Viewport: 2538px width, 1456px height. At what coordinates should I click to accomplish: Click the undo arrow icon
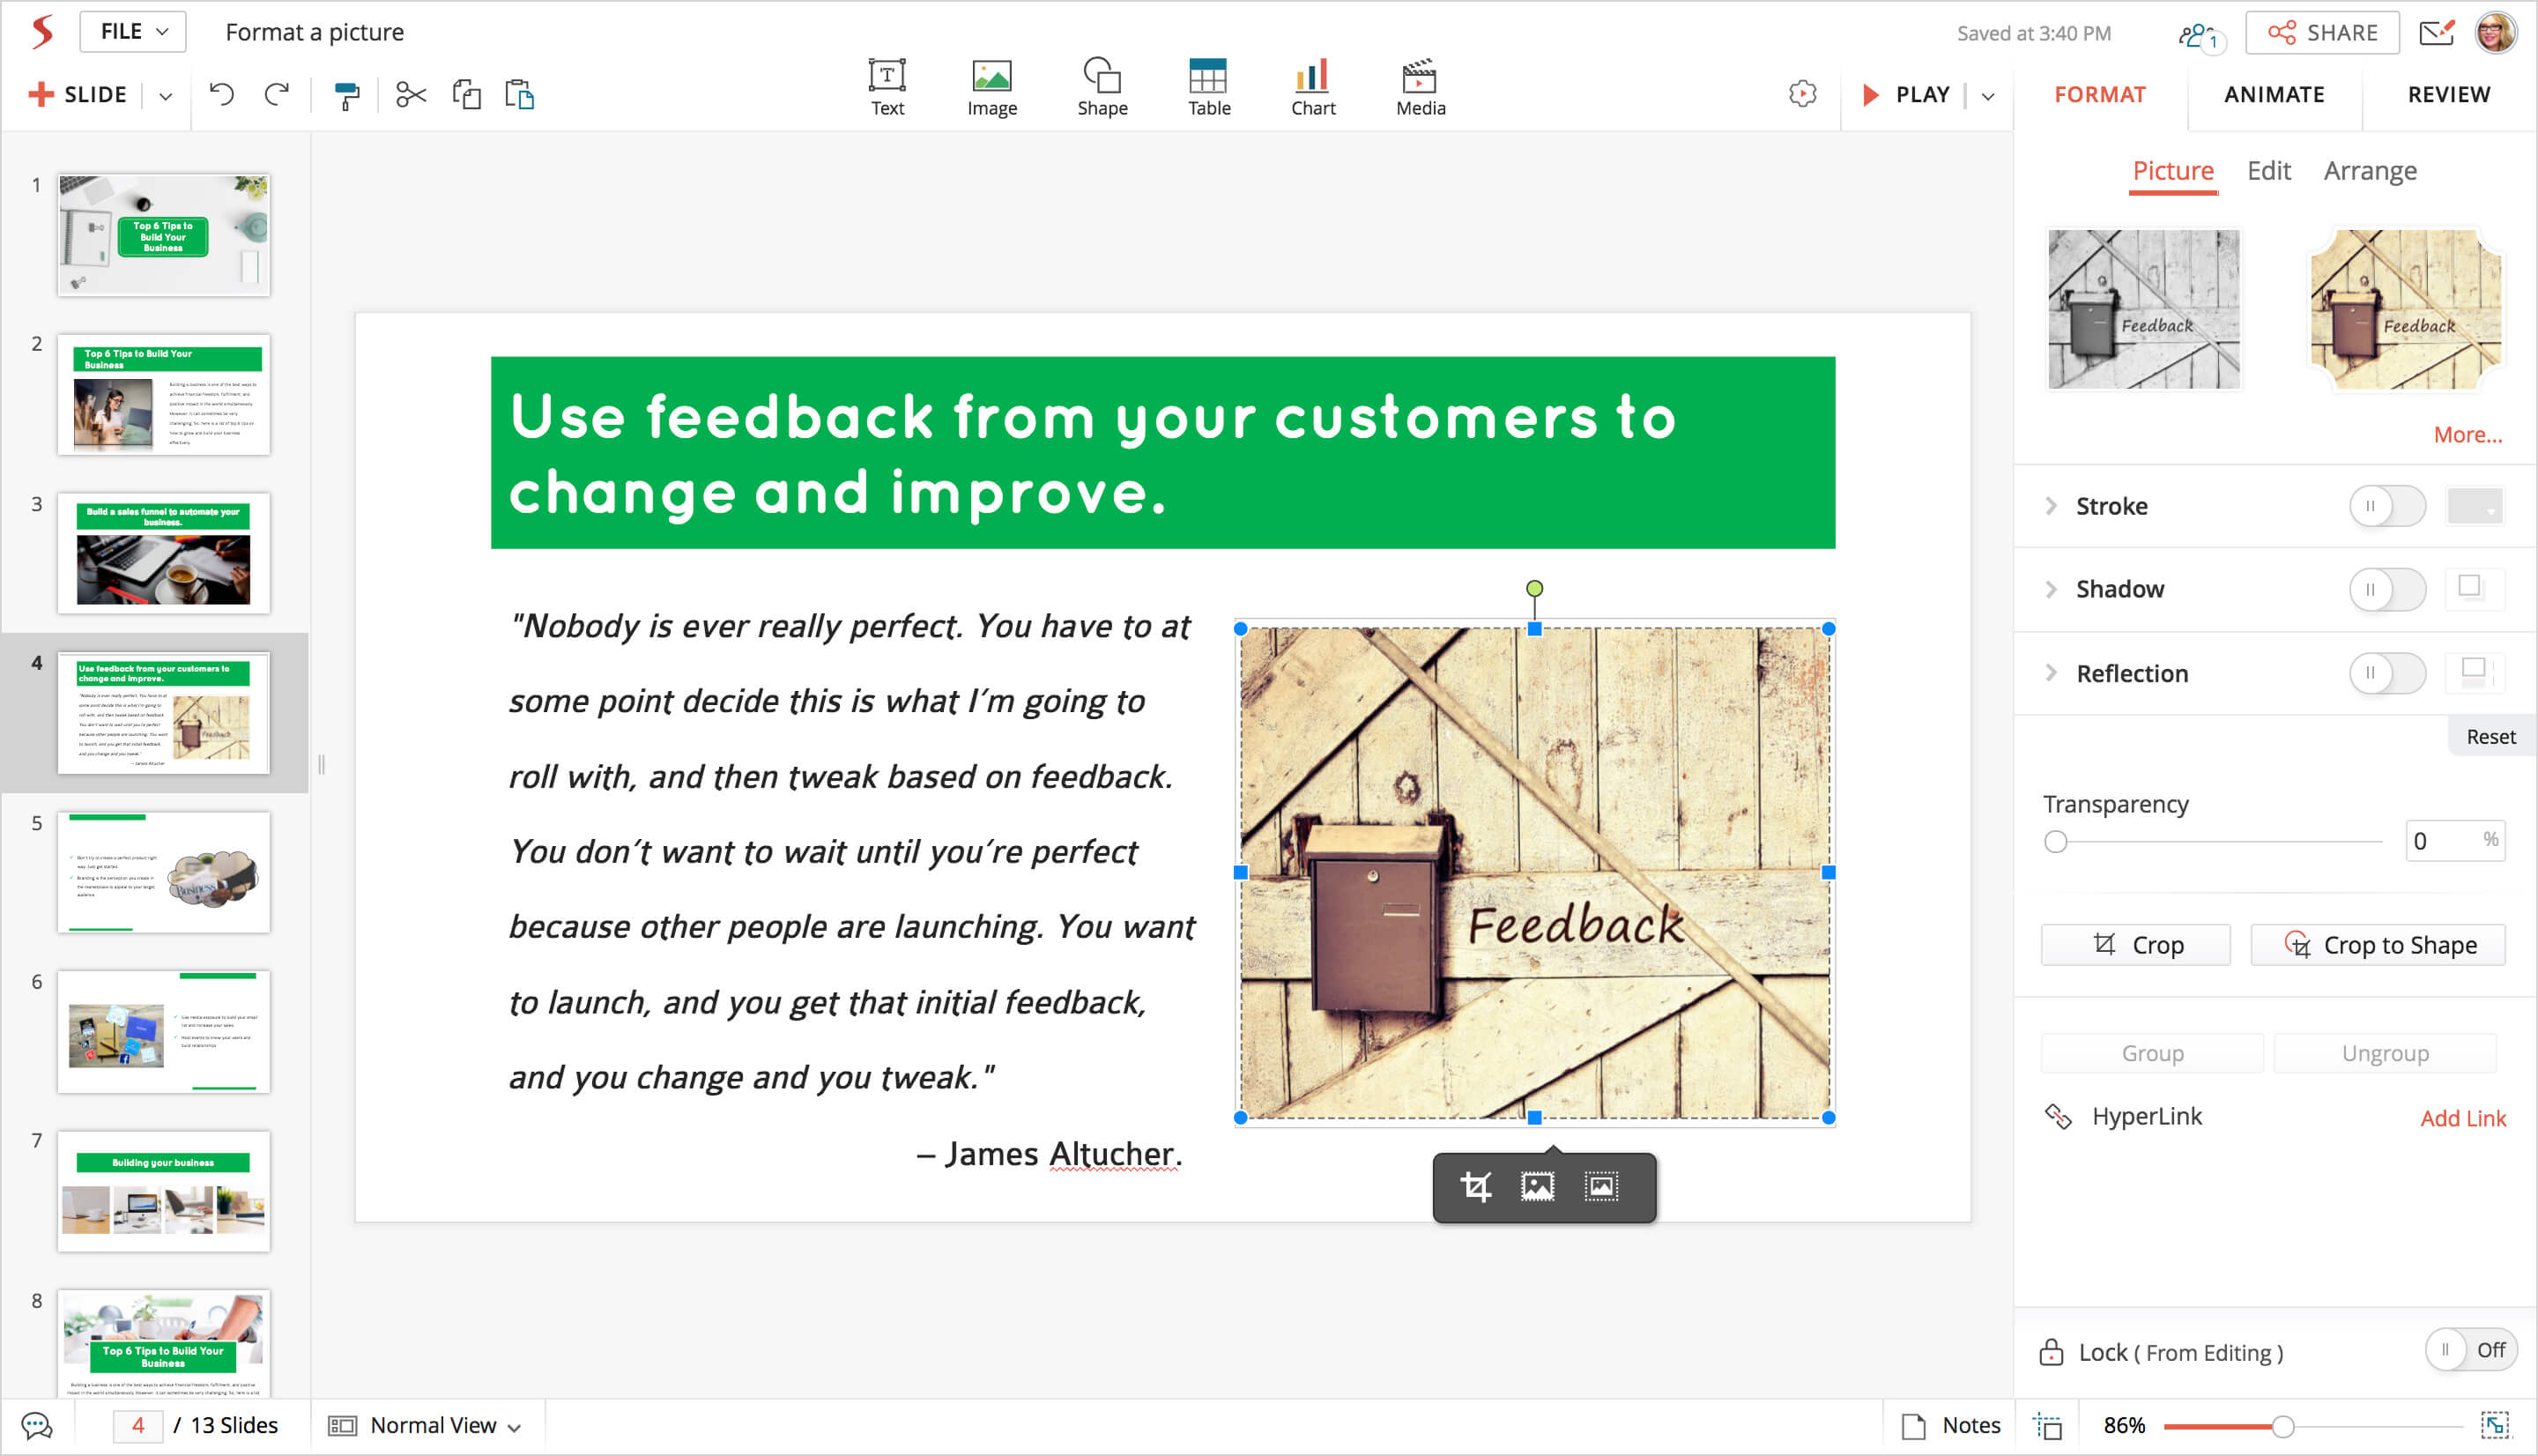[x=222, y=95]
